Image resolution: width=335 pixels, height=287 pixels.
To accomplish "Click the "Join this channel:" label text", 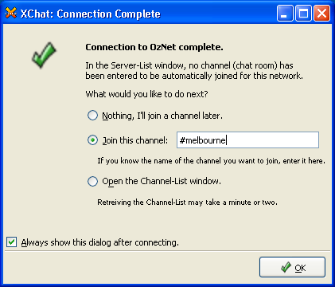I will (x=135, y=140).
